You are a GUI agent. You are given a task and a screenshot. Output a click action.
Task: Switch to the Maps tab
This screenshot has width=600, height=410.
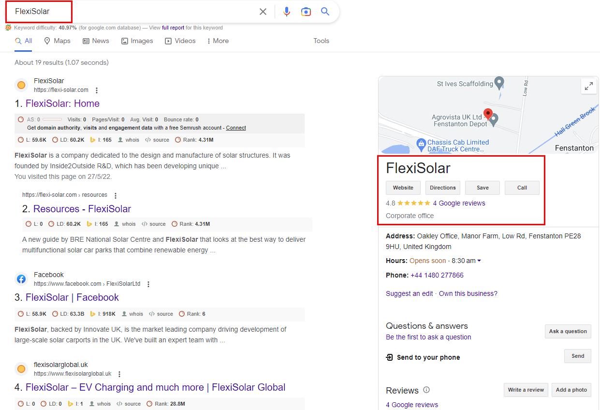click(57, 41)
